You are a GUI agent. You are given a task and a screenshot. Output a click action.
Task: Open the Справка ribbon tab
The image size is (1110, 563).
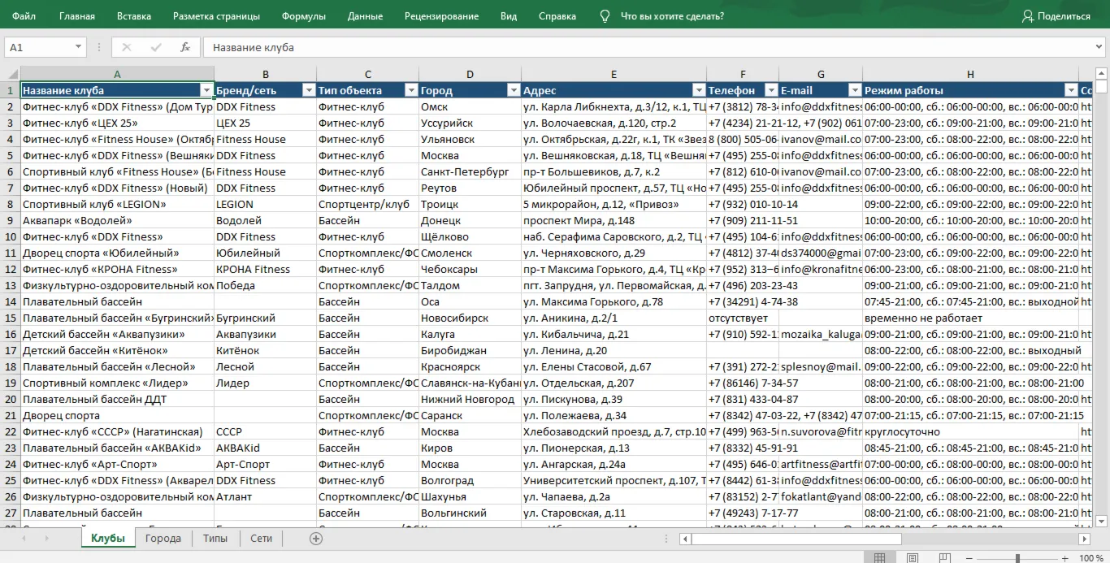[557, 15]
